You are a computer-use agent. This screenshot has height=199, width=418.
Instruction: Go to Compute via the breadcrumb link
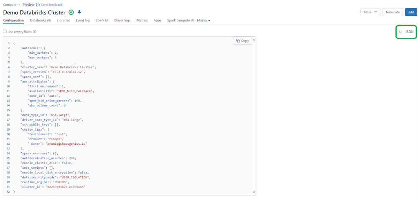10,4
